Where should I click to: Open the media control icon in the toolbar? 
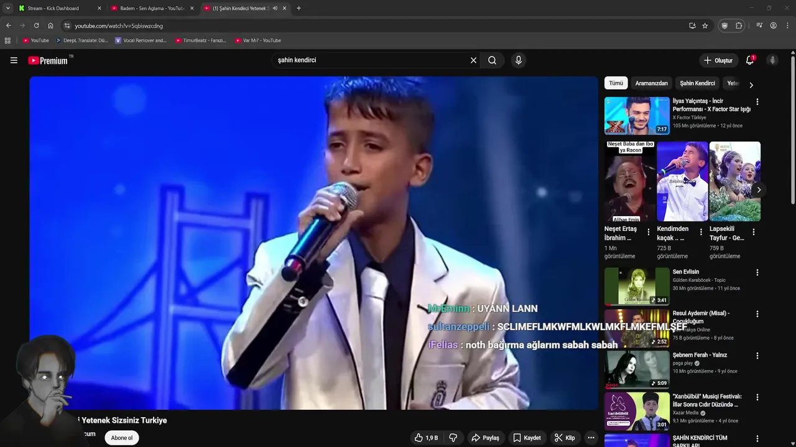click(x=759, y=25)
